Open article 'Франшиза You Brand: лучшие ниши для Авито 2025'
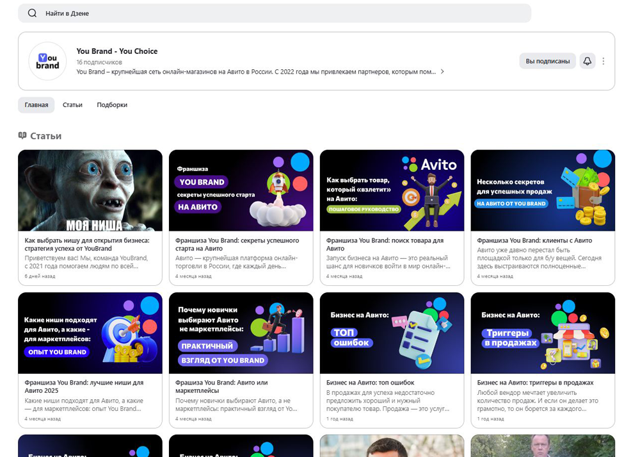 pos(84,386)
